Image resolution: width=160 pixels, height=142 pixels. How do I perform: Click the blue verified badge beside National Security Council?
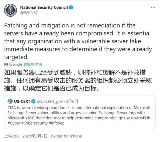tap(71, 7)
